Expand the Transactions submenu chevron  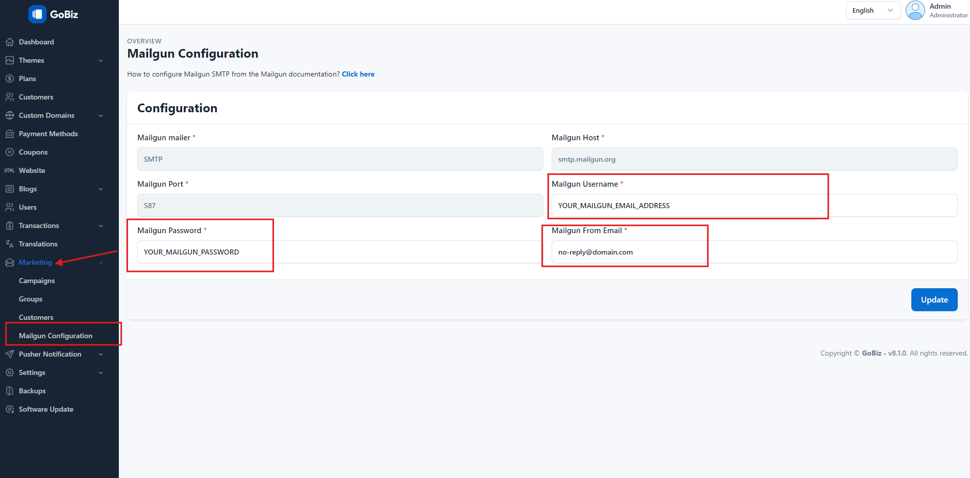coord(101,225)
